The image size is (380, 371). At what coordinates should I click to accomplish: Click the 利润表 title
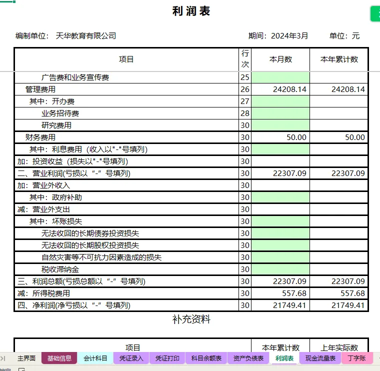(x=191, y=11)
